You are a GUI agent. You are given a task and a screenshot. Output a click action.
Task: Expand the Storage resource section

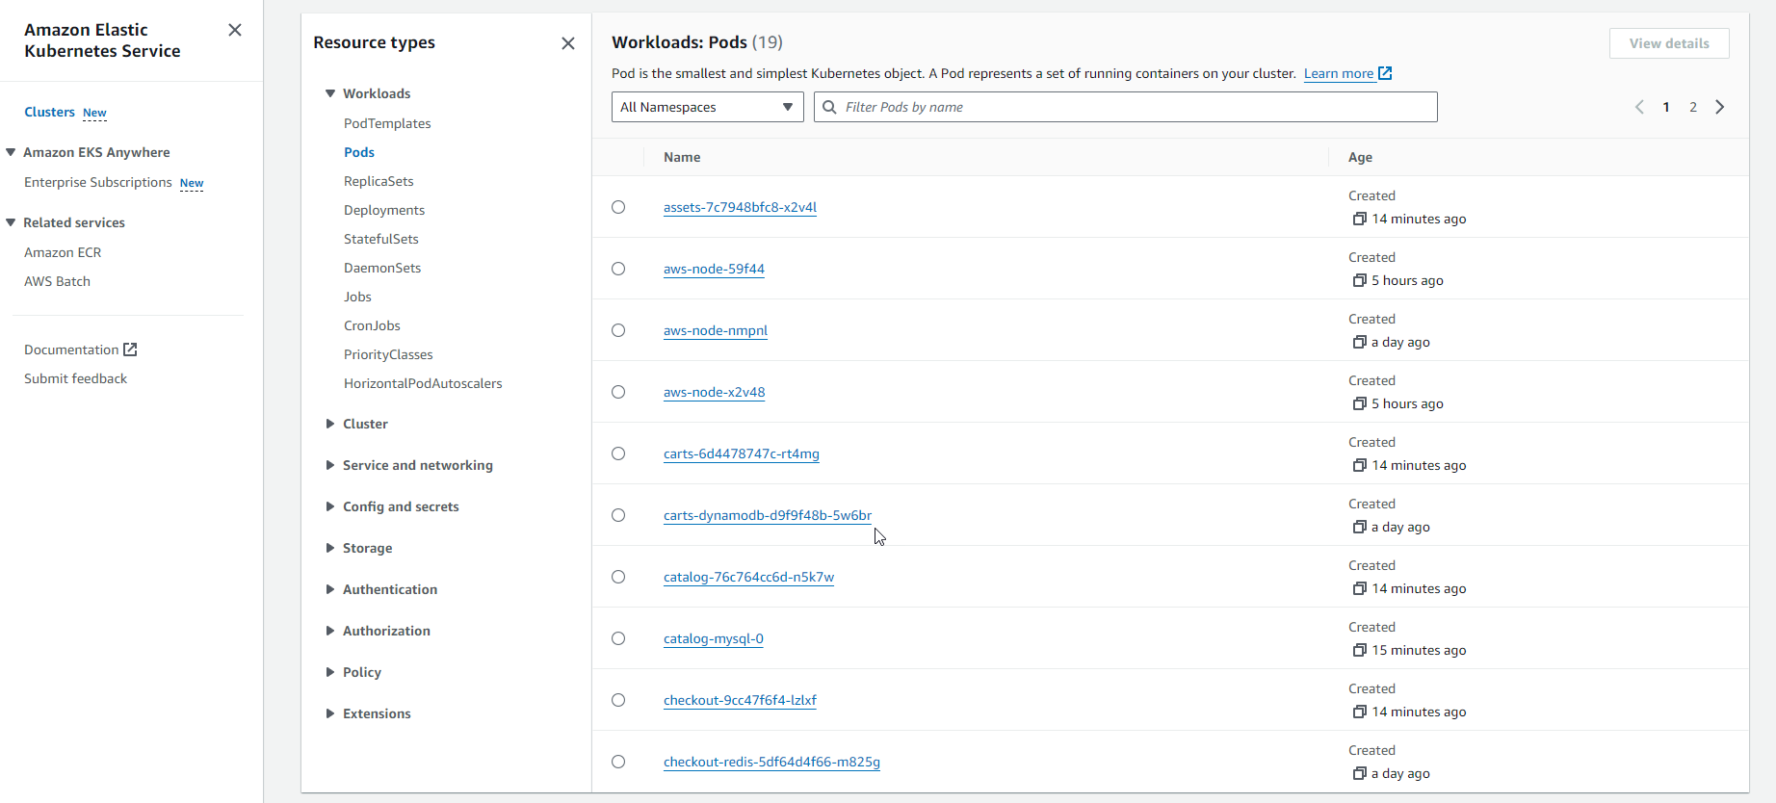330,548
